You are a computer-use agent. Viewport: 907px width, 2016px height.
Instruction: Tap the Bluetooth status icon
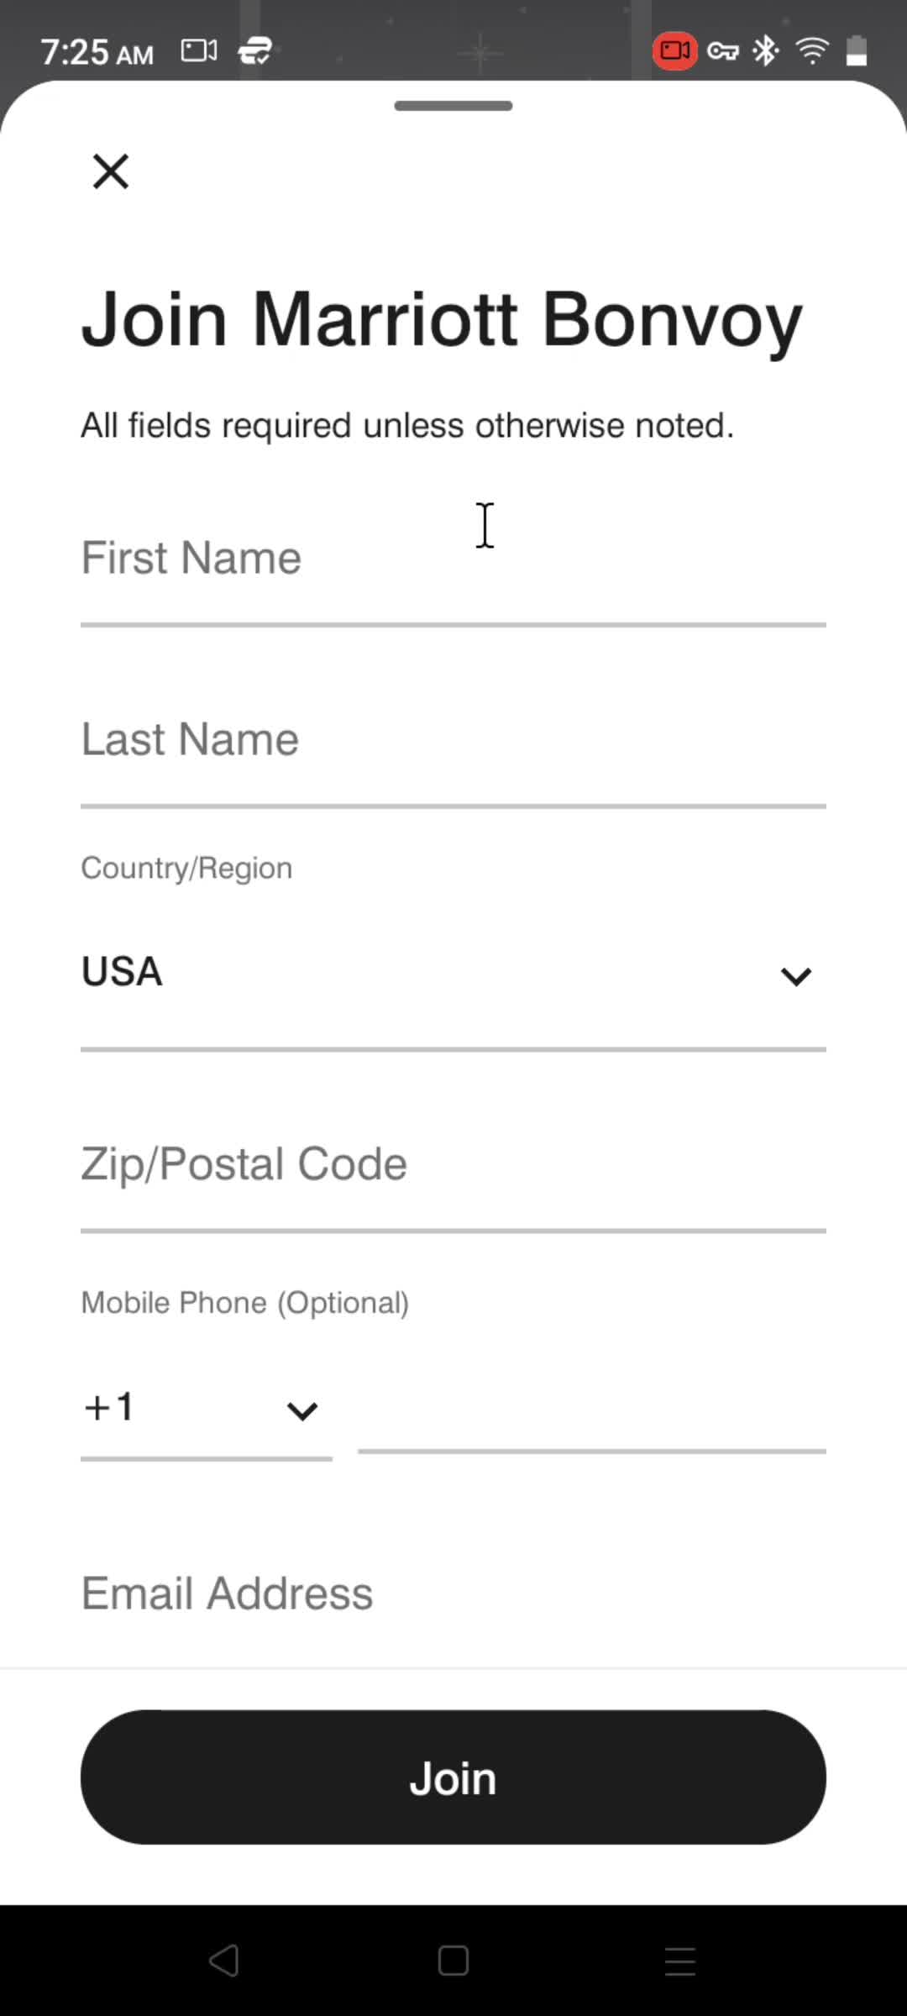[x=766, y=51]
